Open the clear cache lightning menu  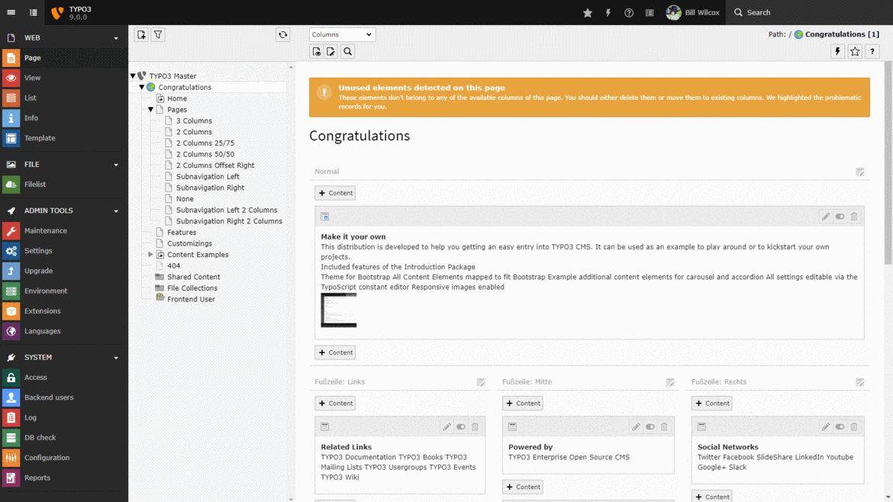(608, 12)
